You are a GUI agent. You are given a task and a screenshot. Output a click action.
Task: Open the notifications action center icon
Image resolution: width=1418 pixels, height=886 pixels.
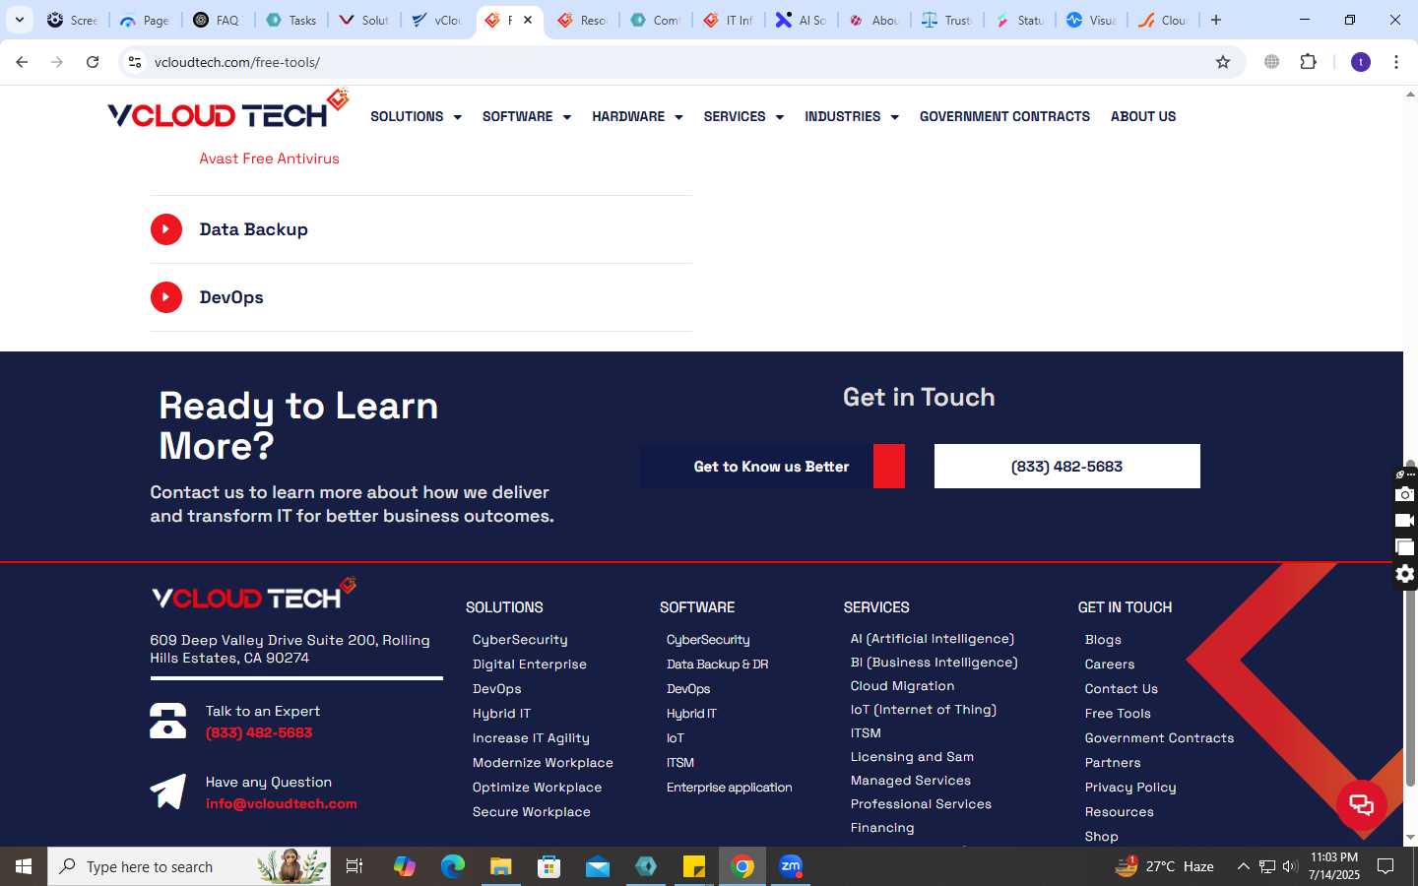tap(1386, 866)
